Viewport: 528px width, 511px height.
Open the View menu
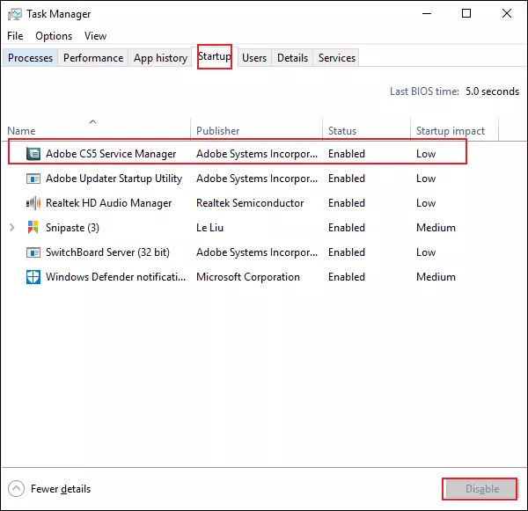click(x=95, y=36)
